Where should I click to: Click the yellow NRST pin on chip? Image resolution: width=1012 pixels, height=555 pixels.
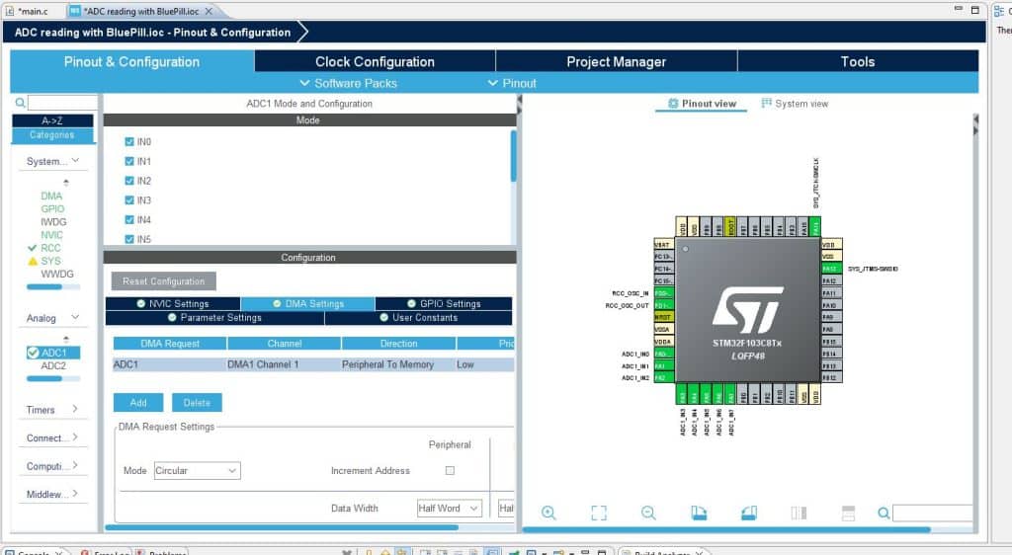click(x=663, y=317)
